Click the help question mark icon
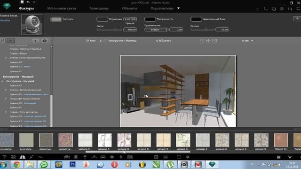Image resolution: width=301 pixels, height=169 pixels. click(4, 157)
